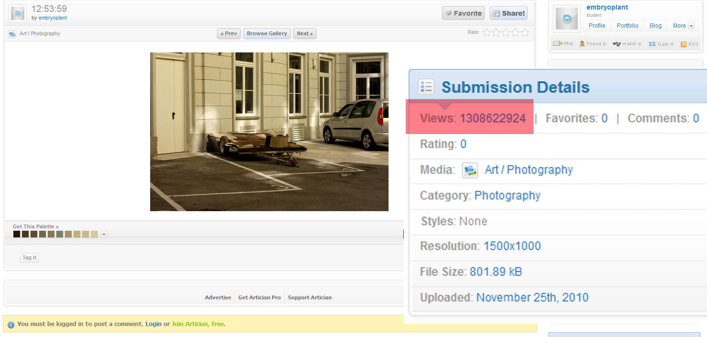
Task: Click the Watch binoculars icon
Action: click(616, 44)
